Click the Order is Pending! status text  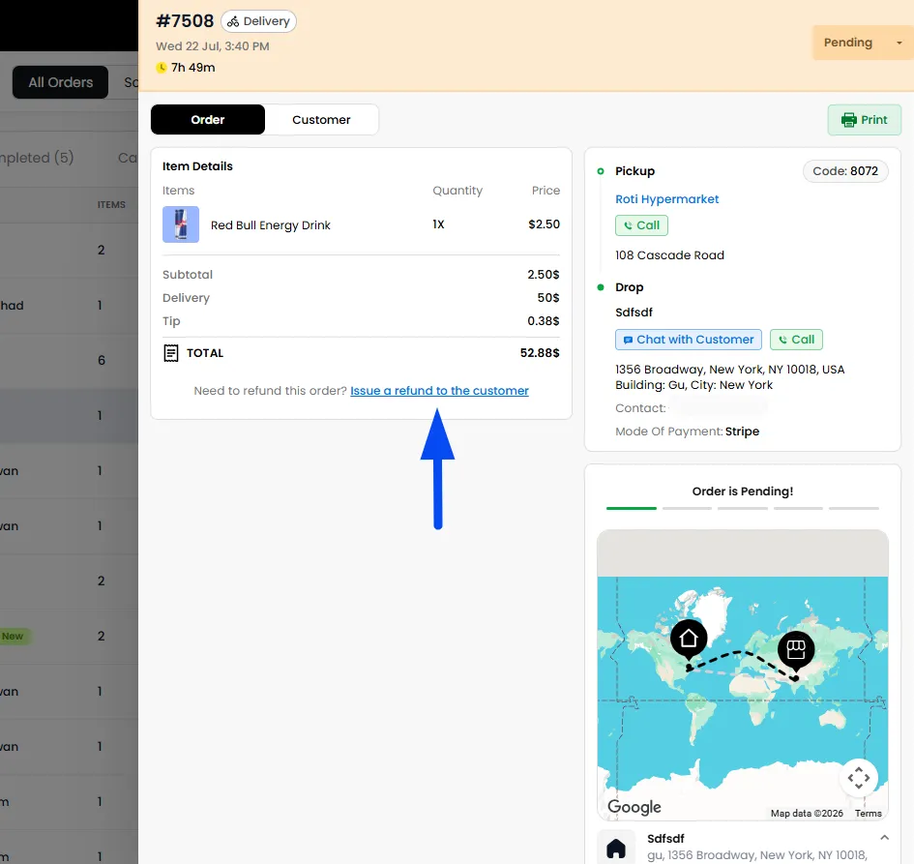(x=743, y=492)
